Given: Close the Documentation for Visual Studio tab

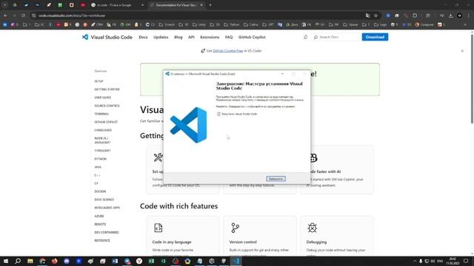Looking at the screenshot, I should pos(201,5).
